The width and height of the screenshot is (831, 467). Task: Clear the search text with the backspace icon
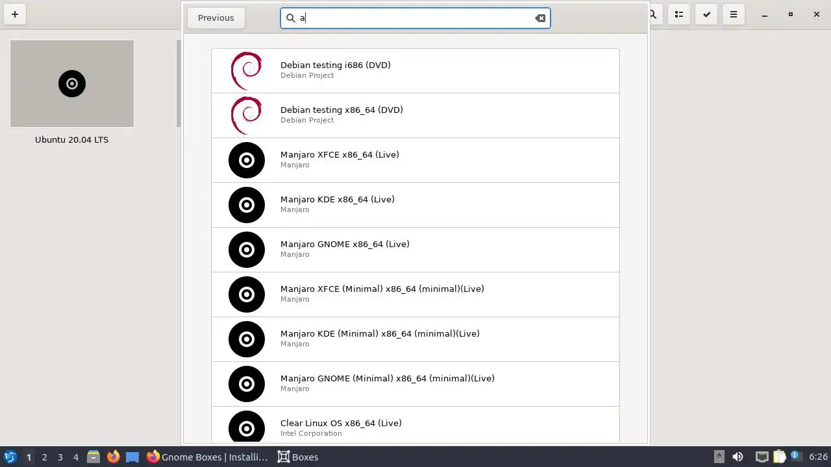[540, 18]
